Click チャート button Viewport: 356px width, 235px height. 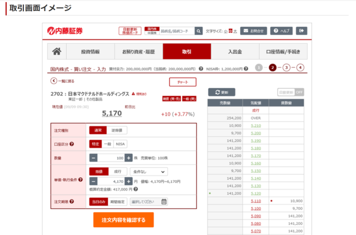coord(183,82)
